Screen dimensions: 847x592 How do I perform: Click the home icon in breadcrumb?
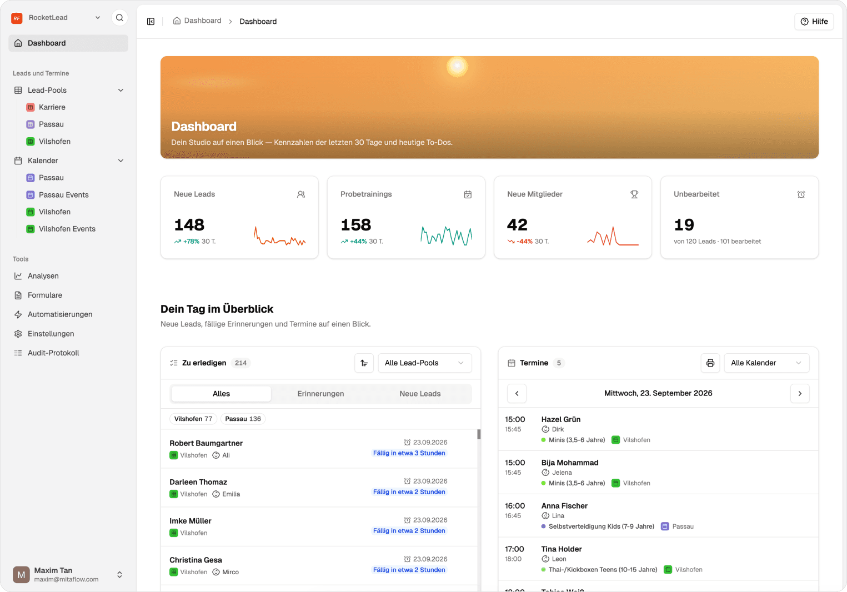point(177,21)
